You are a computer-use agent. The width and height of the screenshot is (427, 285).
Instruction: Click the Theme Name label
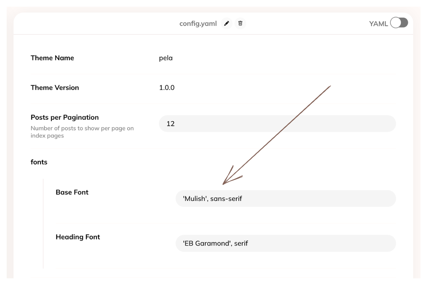pos(52,58)
